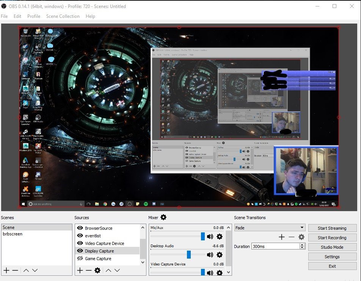Add a new scene with plus icon
The image size is (361, 281).
point(6,270)
